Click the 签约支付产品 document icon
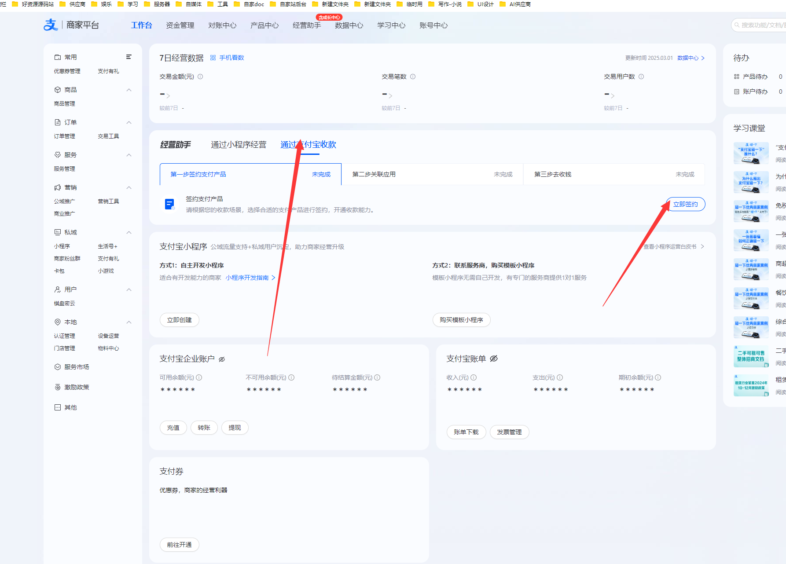 [x=169, y=204]
